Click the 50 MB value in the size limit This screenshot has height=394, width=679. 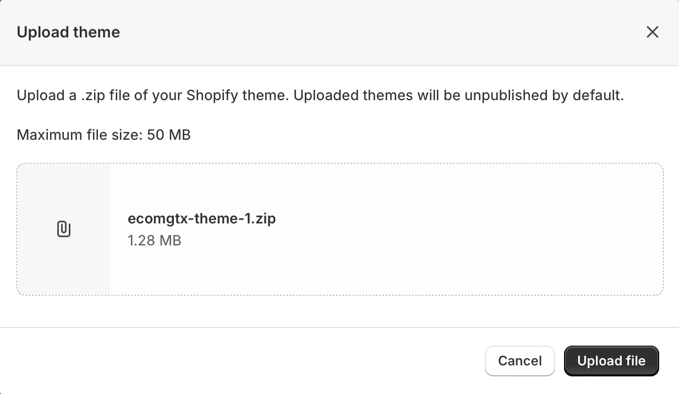point(169,135)
